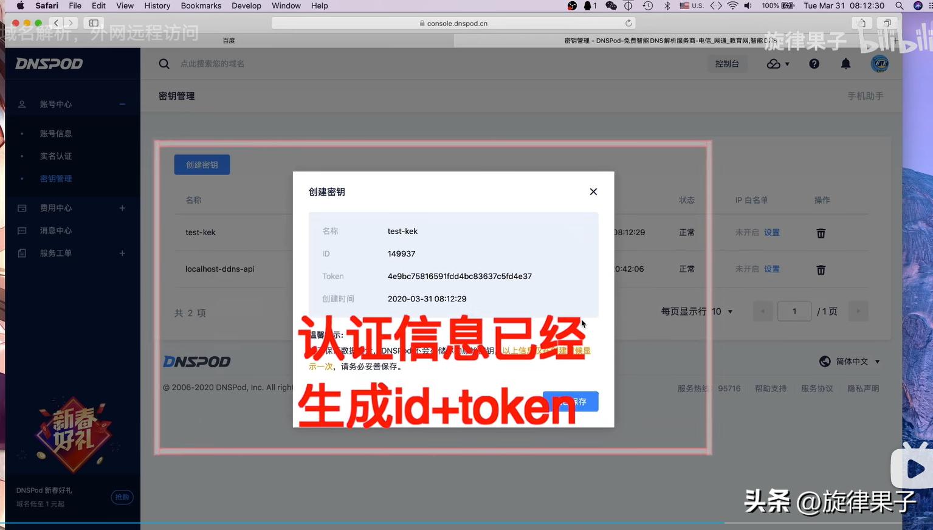Save the key with the 保存 button

click(570, 401)
